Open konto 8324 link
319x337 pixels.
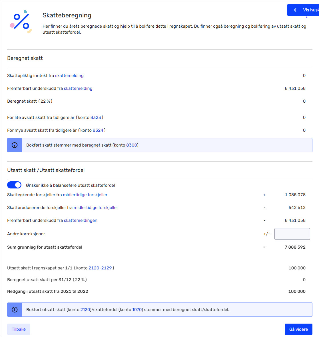98,130
